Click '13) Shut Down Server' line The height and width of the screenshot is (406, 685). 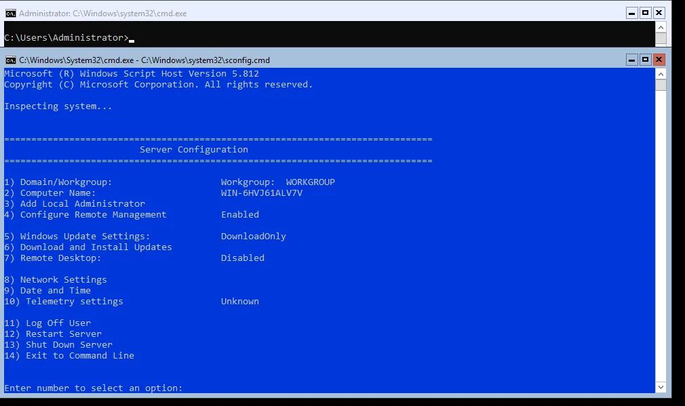click(58, 345)
